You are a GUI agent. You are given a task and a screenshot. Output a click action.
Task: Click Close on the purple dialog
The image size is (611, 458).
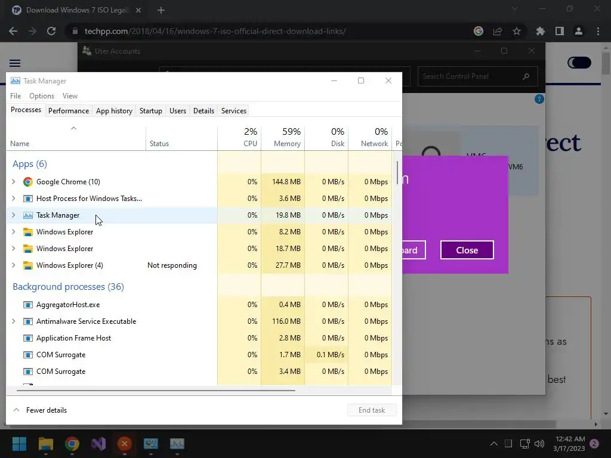[467, 250]
